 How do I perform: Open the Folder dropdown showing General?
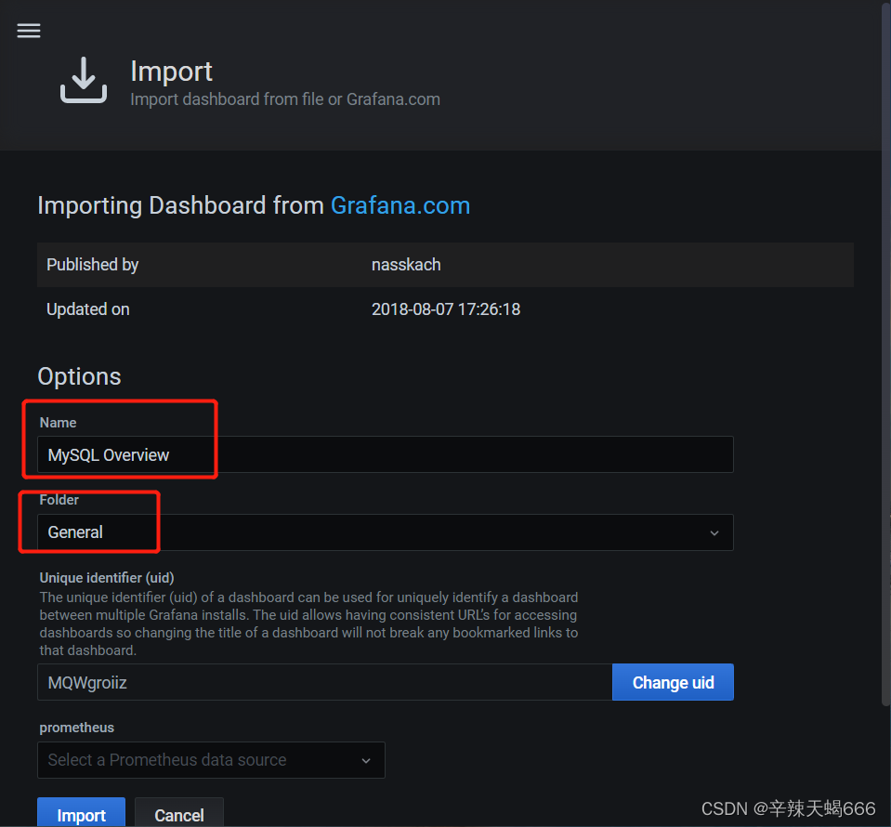pyautogui.click(x=386, y=532)
